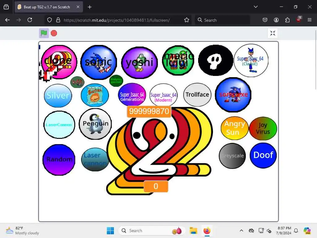Open the site shield tracking protection icon
Viewport: 317px width, 238px height.
[x=50, y=20]
